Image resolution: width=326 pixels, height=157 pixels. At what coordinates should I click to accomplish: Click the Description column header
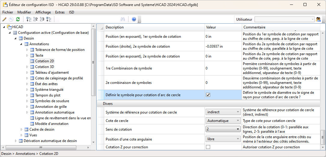pos(154,27)
